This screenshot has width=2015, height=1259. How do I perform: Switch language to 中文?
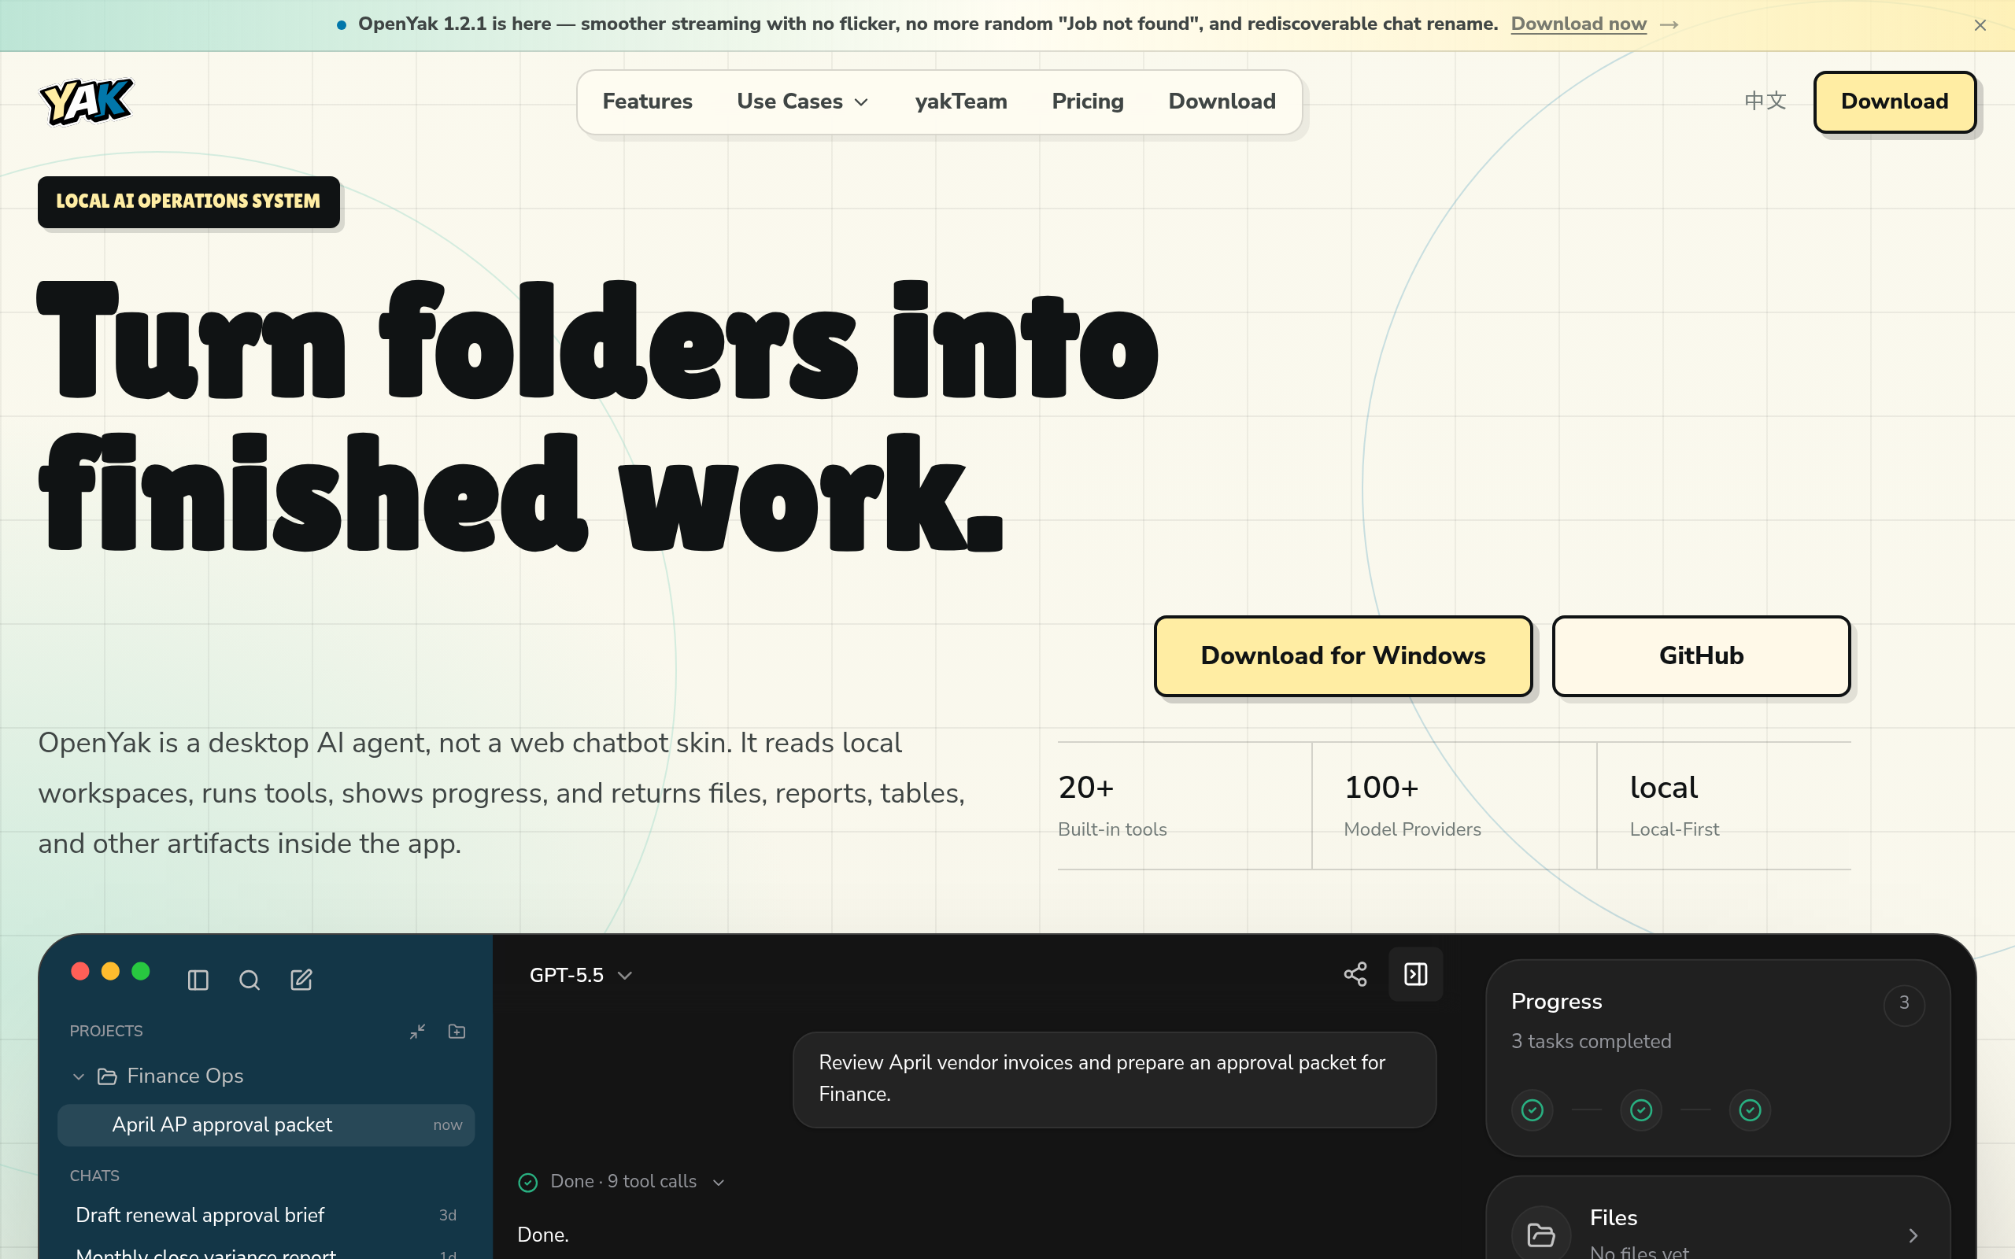click(x=1765, y=102)
